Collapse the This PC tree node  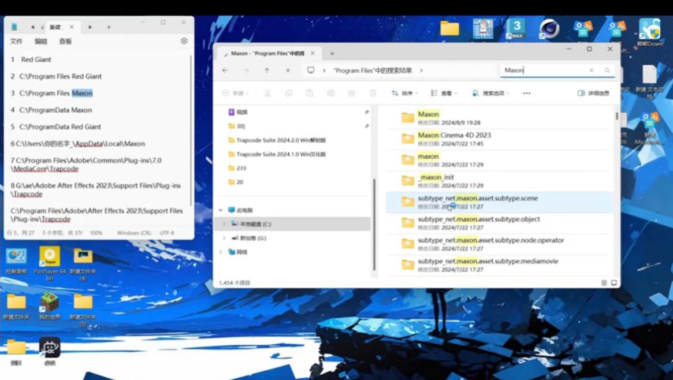[x=221, y=210]
